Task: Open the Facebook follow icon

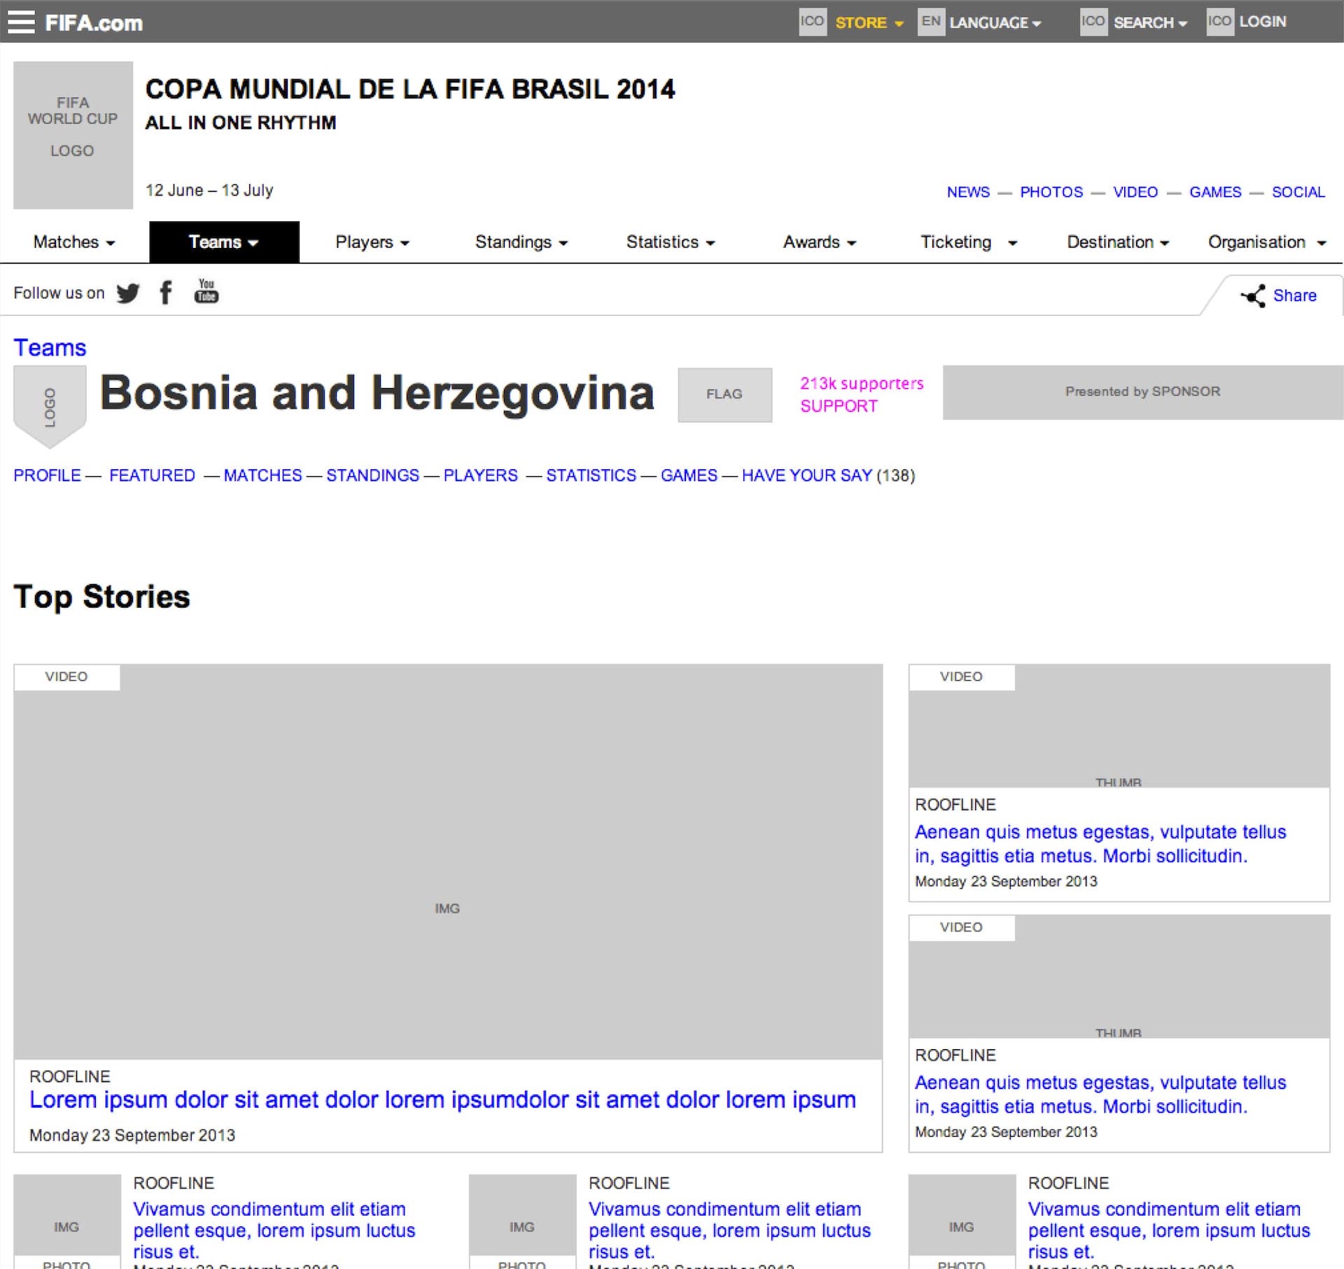Action: tap(166, 293)
